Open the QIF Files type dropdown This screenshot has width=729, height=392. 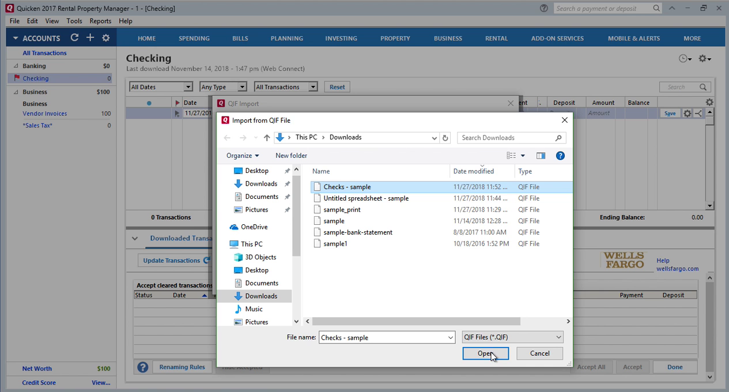pyautogui.click(x=513, y=337)
